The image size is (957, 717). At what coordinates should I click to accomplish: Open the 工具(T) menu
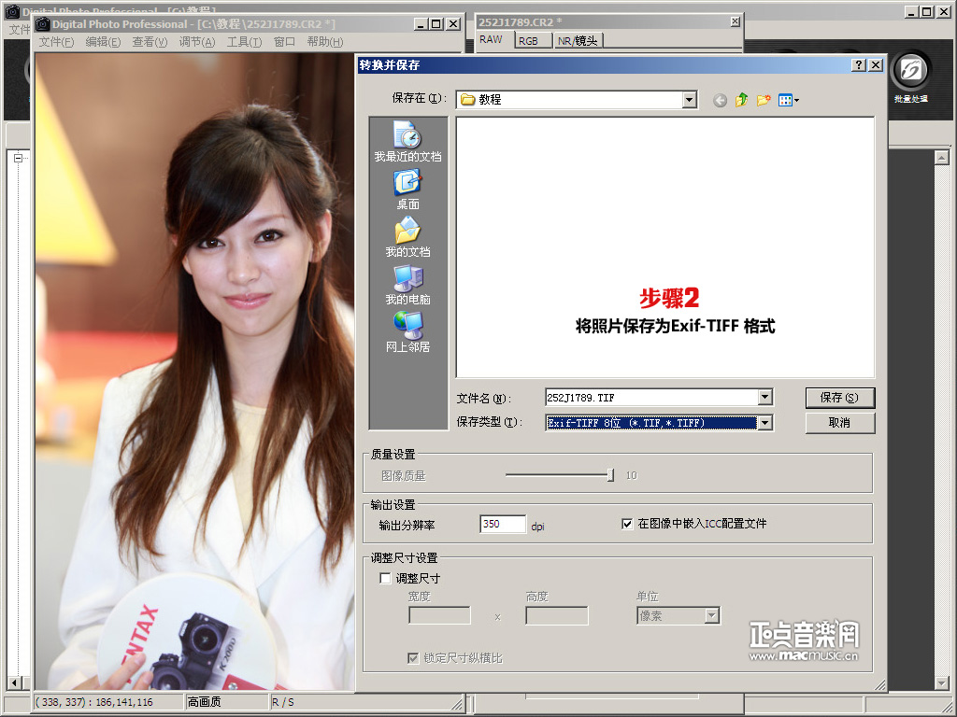click(x=244, y=42)
